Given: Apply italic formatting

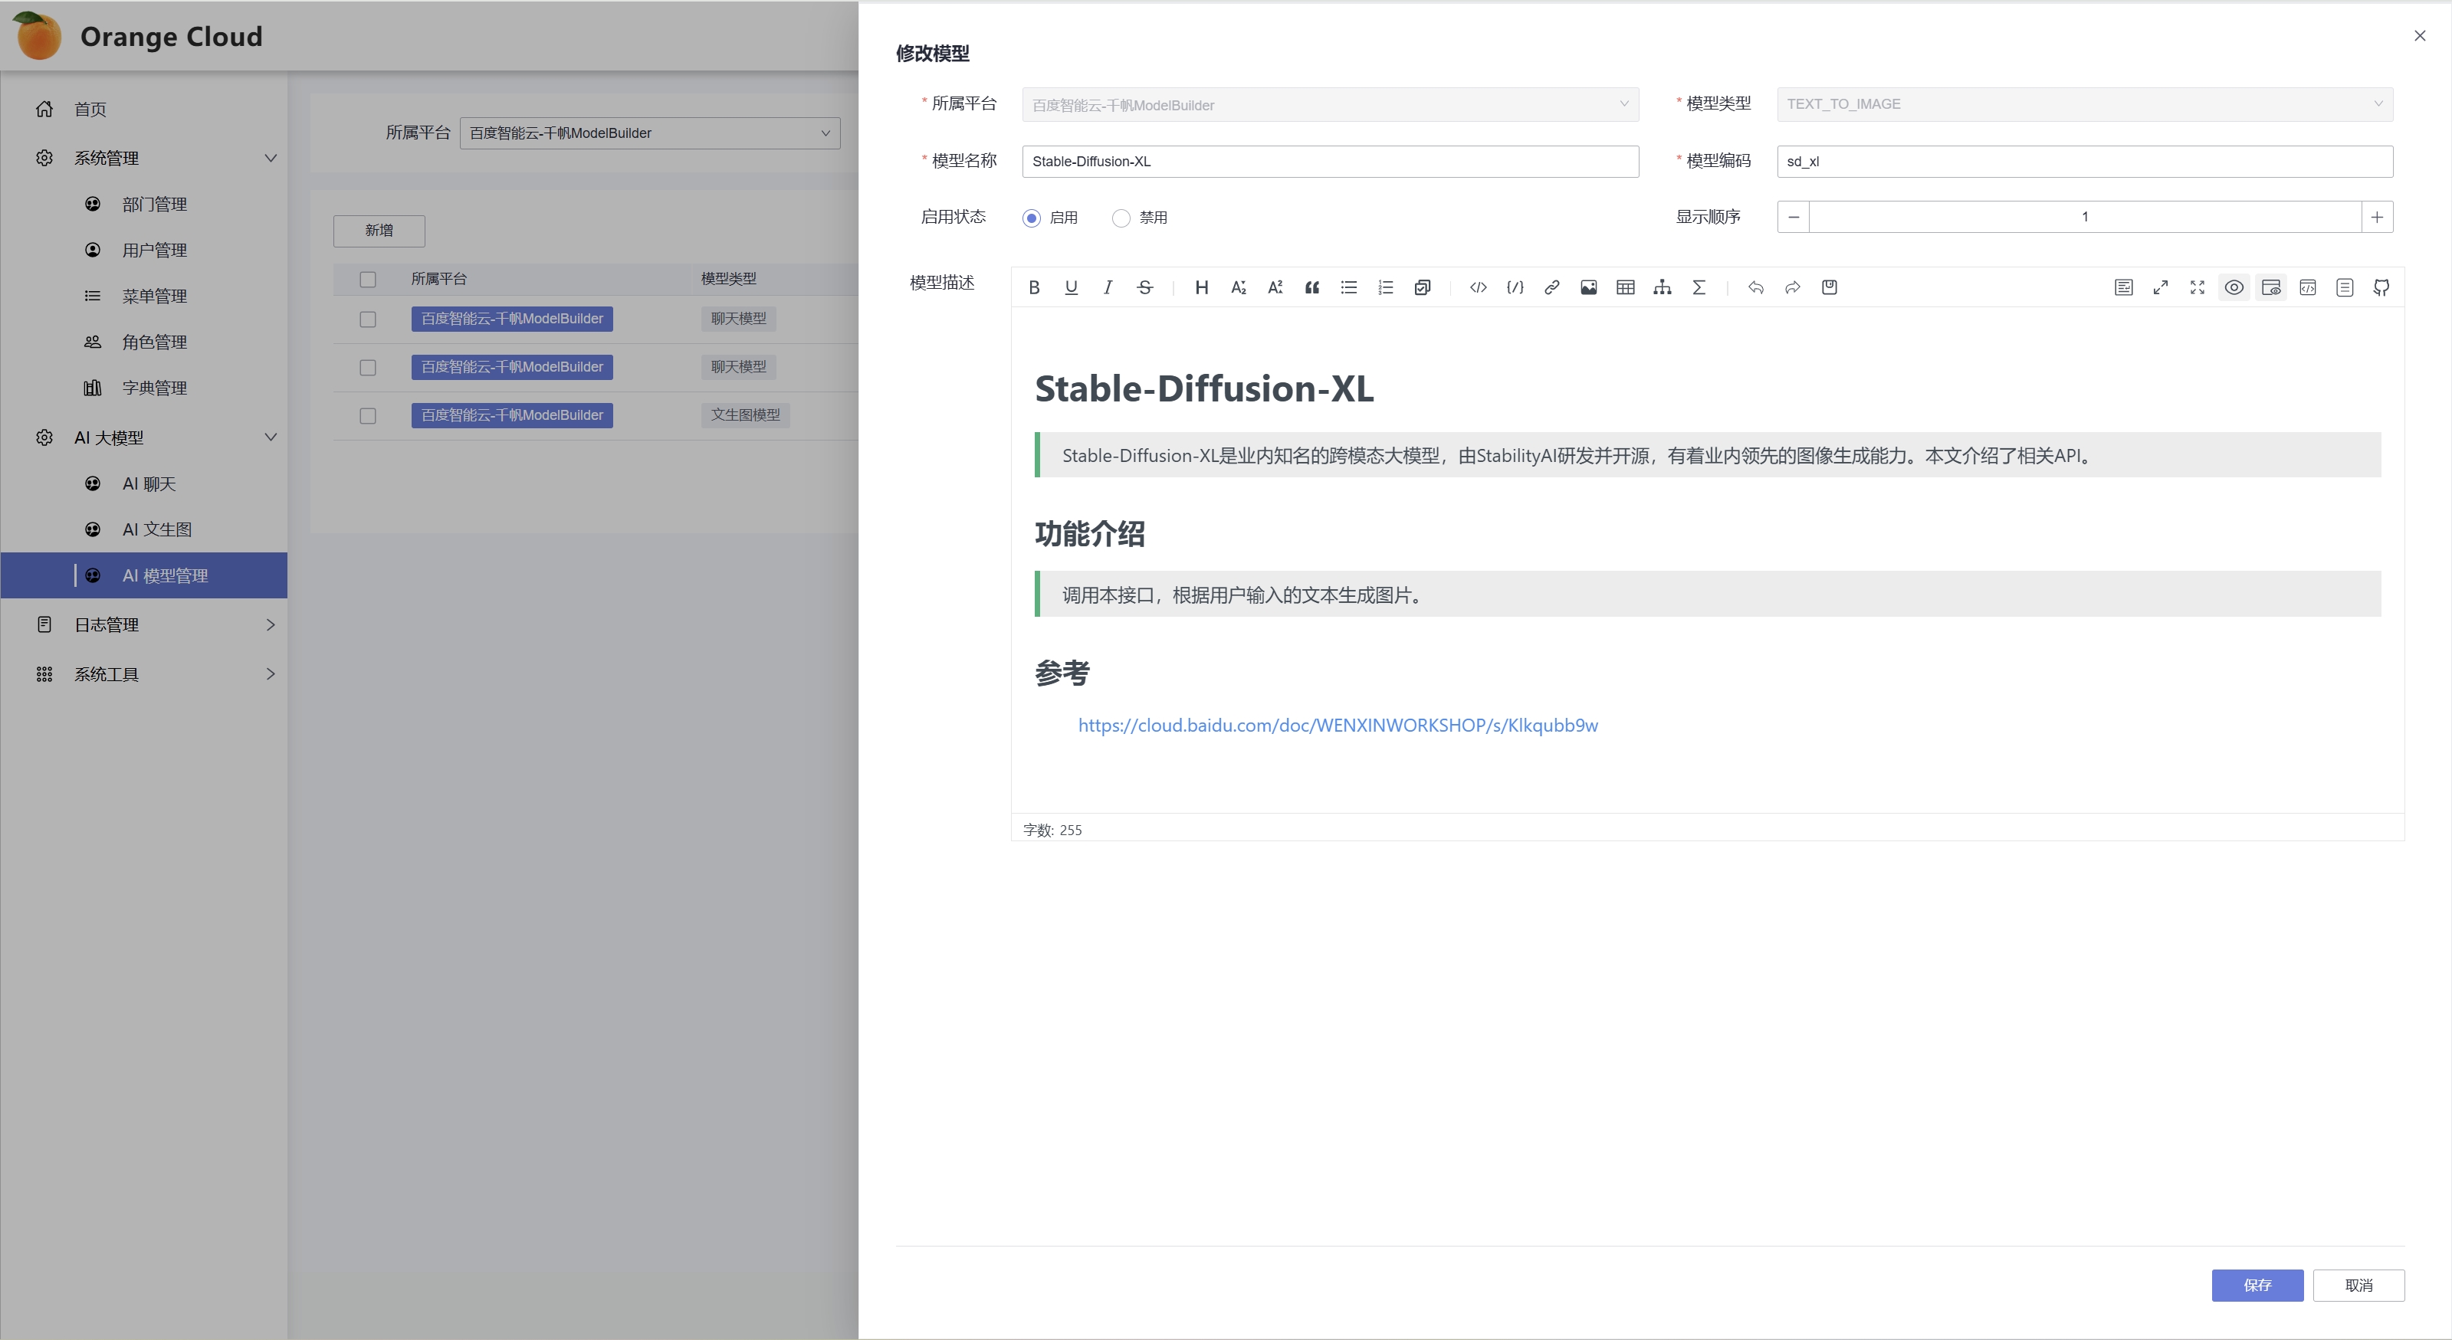Looking at the screenshot, I should [1108, 287].
